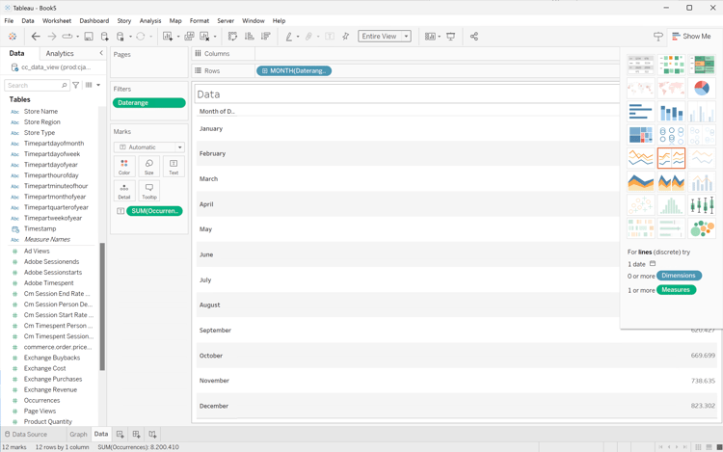Click the Presentation Mode icon
Viewport: 723px width, 452px height.
tap(451, 37)
